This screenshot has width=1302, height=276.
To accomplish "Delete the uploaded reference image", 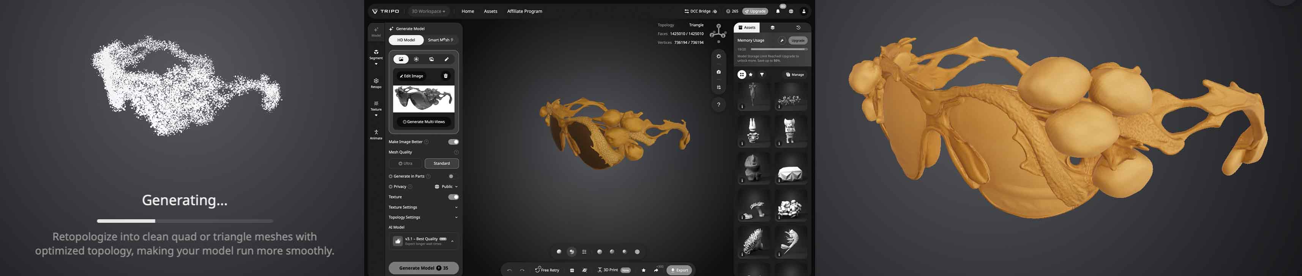I will (445, 76).
